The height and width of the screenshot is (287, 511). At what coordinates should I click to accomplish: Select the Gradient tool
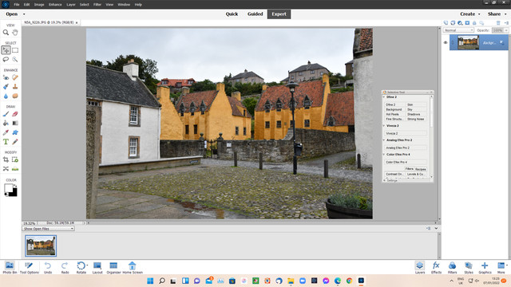15,123
